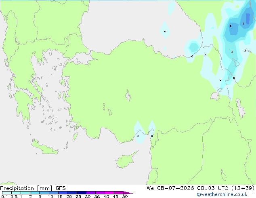This screenshot has width=256, height=198.
Task: Click the '0.1' legend value
Action: [4, 196]
